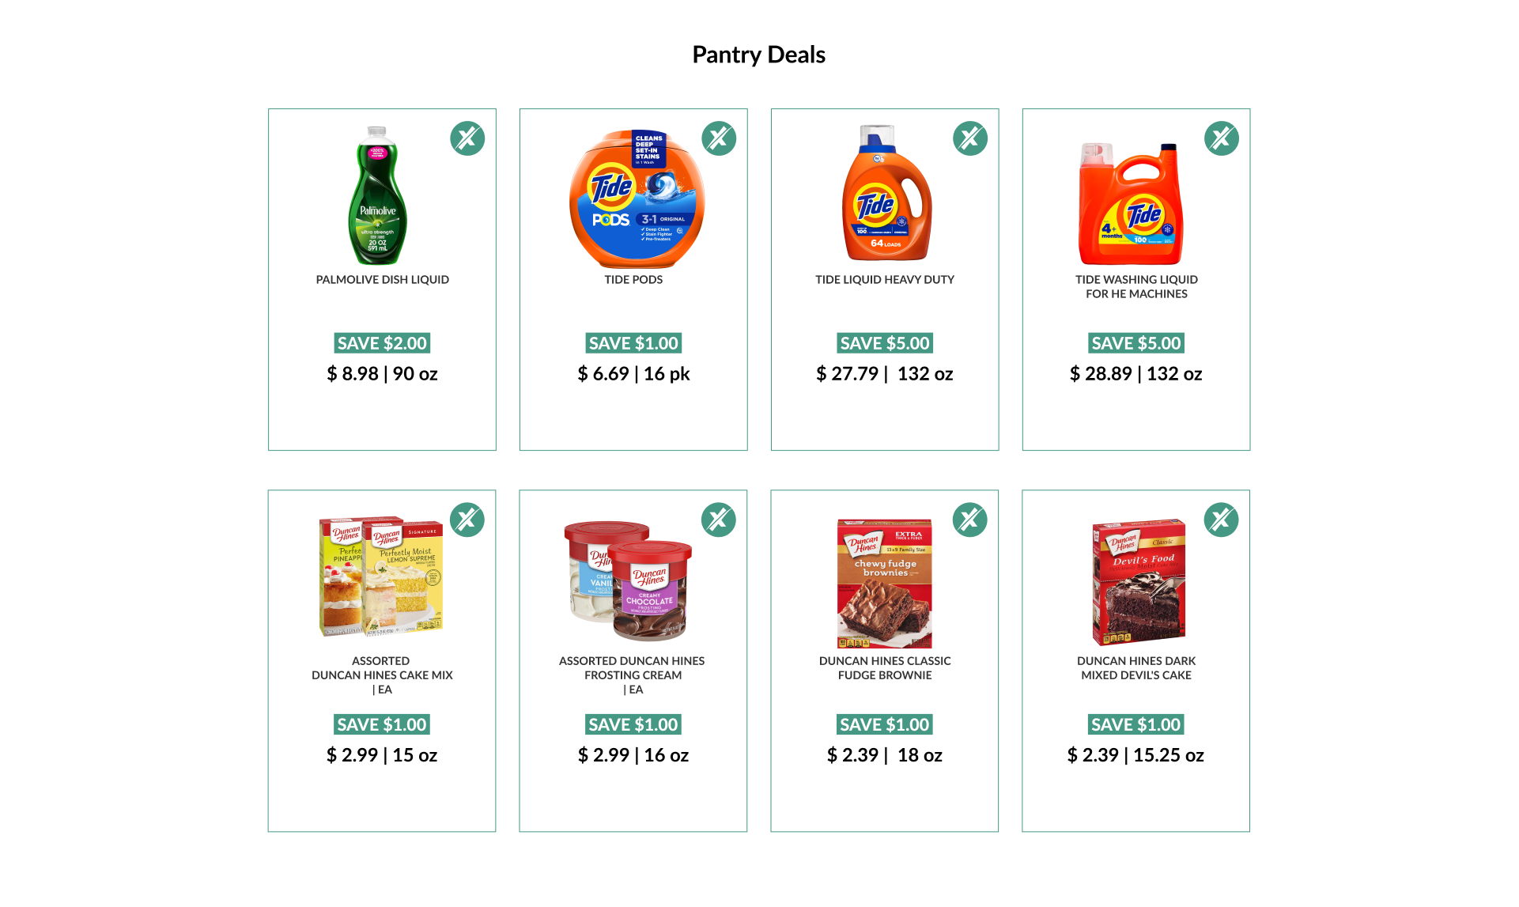Viewport: 1519px width, 907px height.
Task: Click green circle icon on Tide HE Machines card
Action: coord(1222,138)
